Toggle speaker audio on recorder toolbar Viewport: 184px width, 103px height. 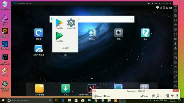tap(172, 96)
